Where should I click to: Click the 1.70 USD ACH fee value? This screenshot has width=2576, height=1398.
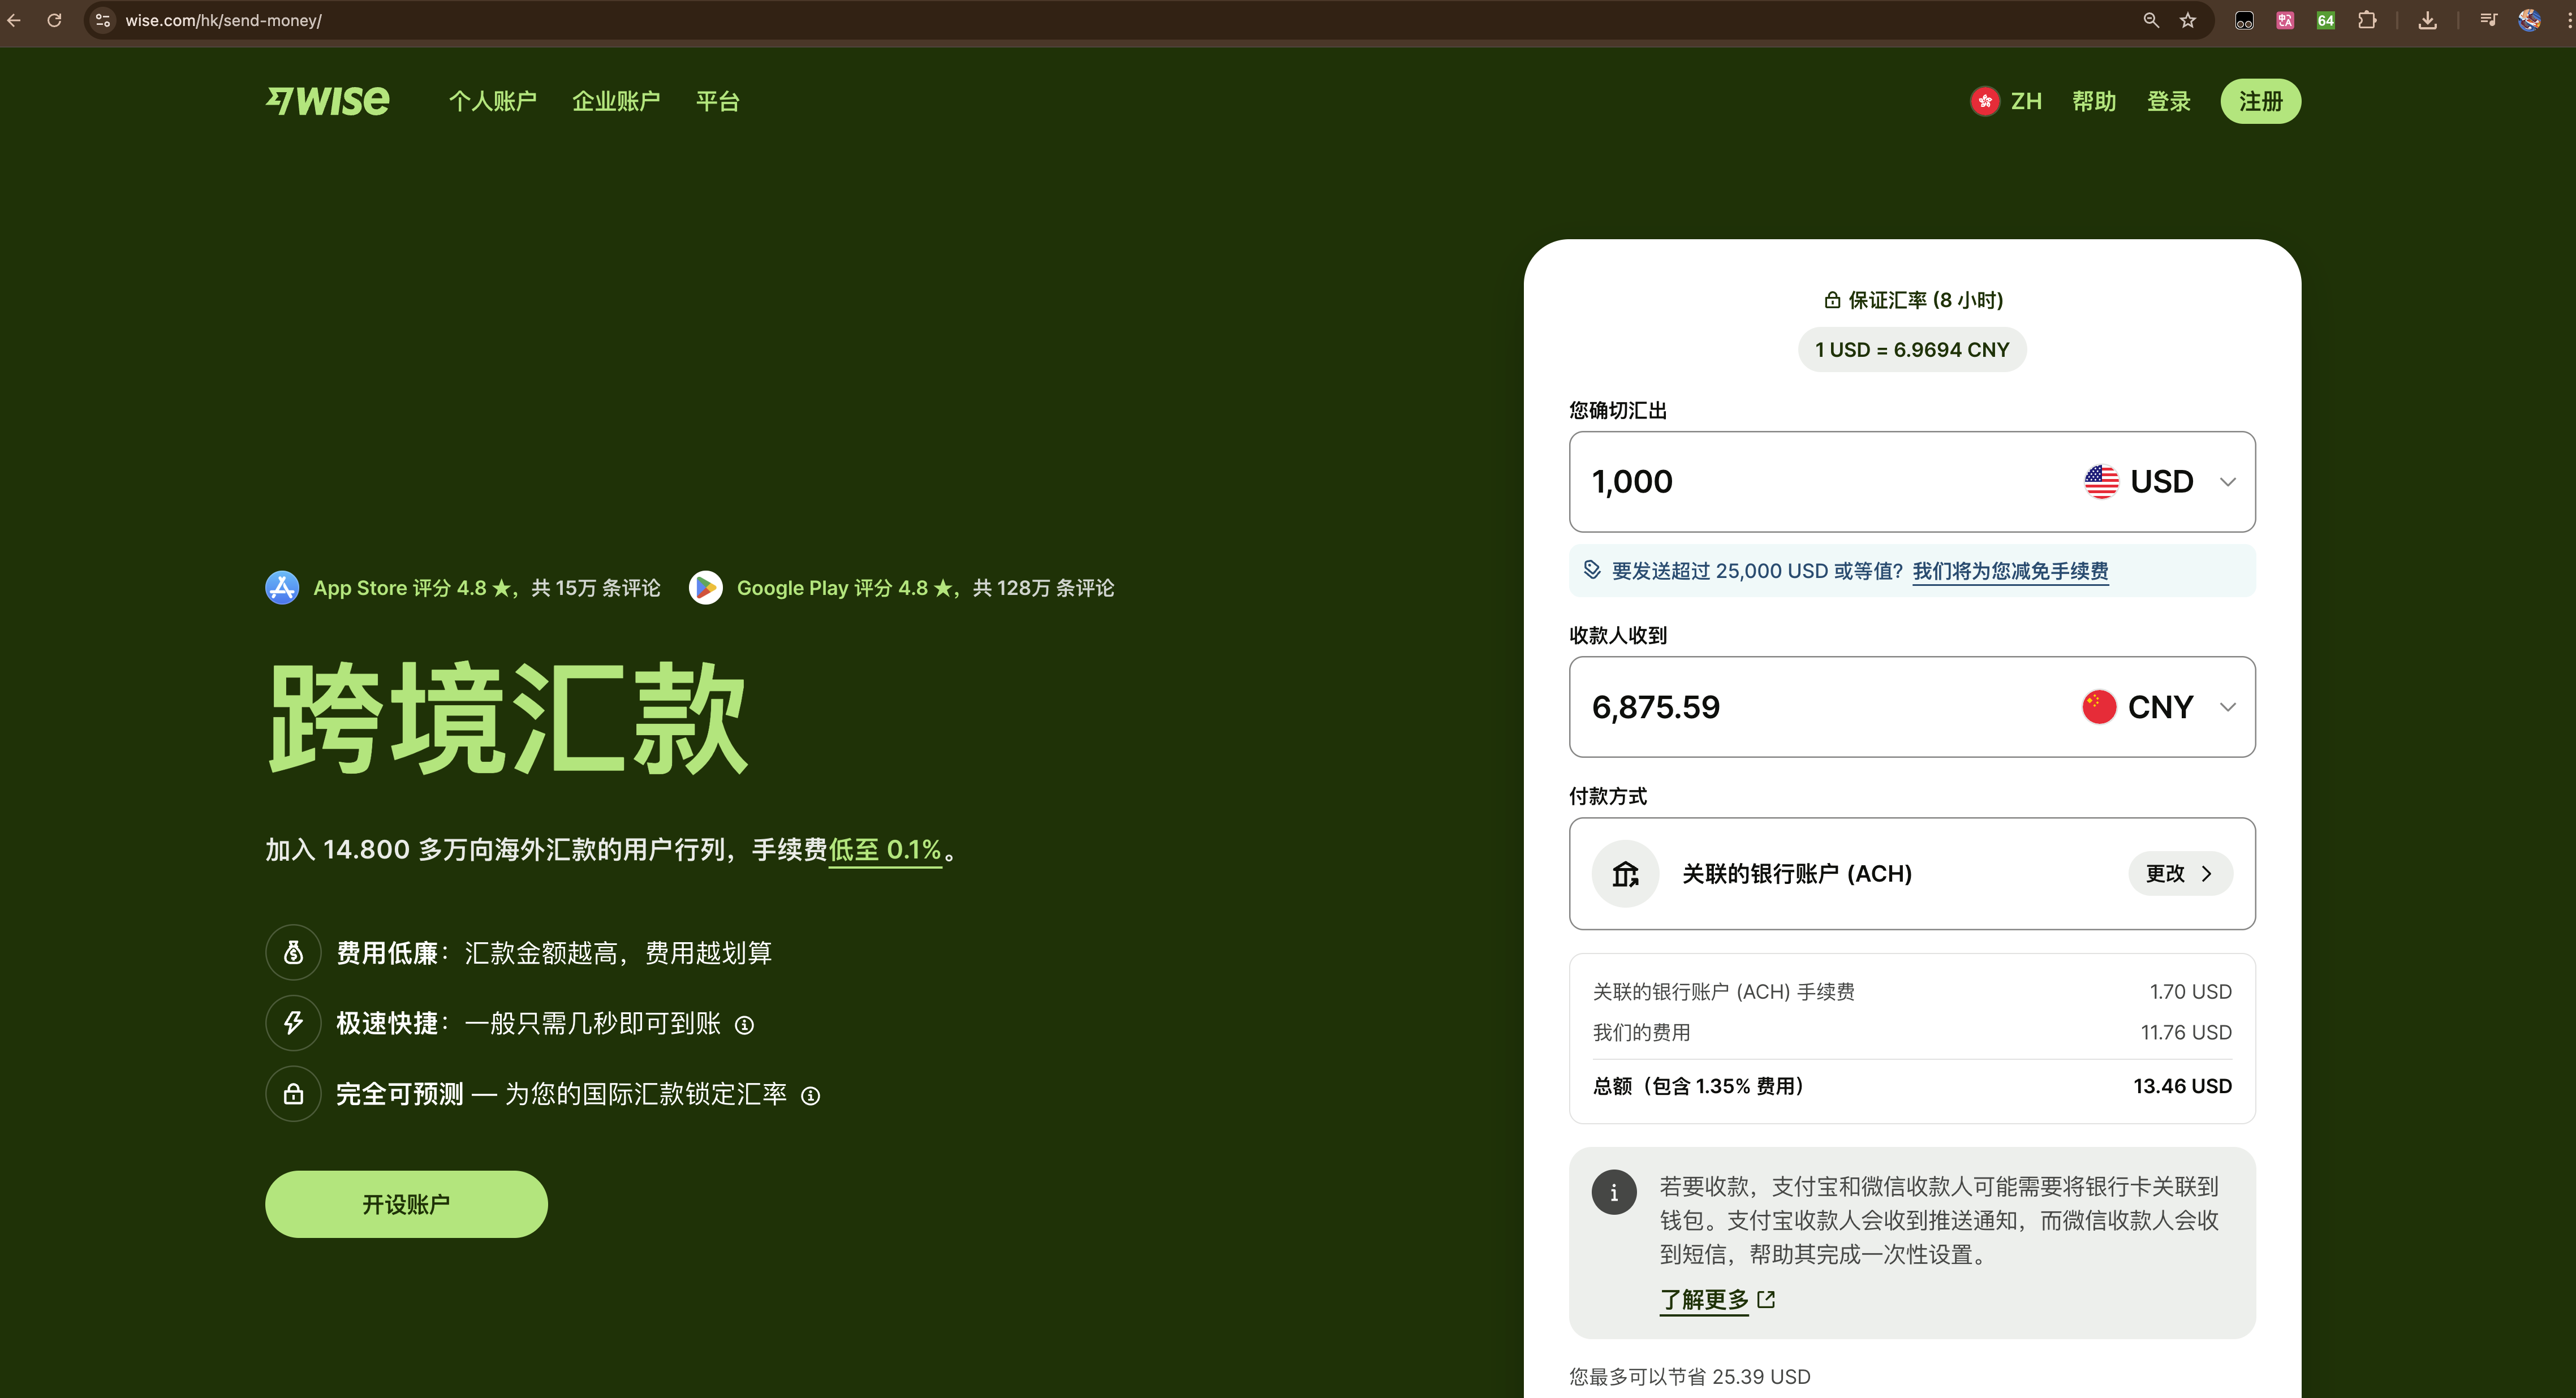tap(2190, 992)
